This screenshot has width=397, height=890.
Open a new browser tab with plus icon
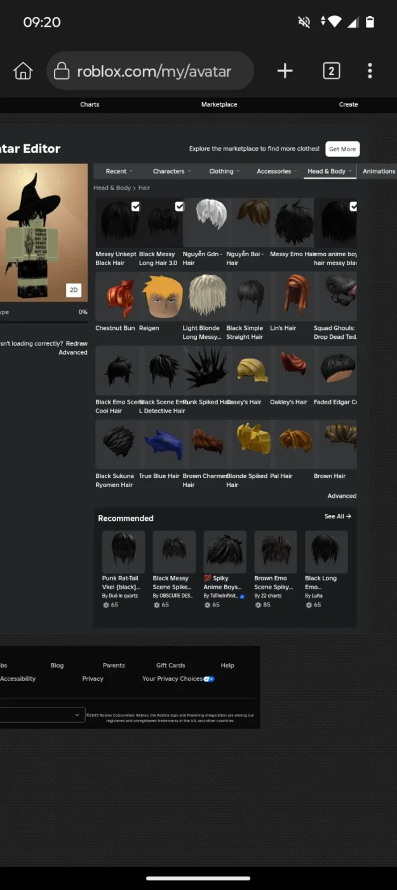[x=285, y=71]
